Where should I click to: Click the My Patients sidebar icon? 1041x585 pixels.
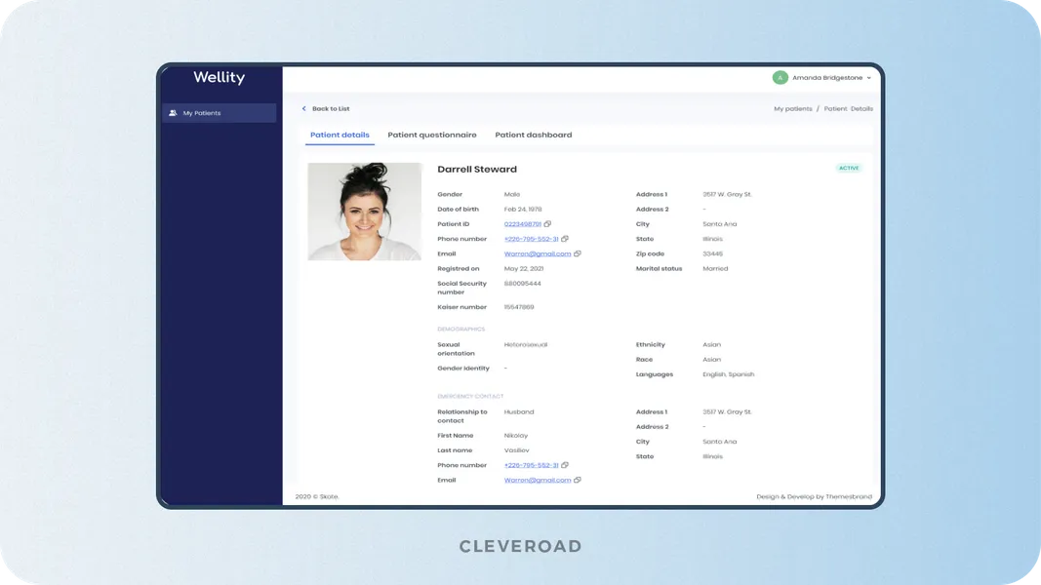coord(173,112)
